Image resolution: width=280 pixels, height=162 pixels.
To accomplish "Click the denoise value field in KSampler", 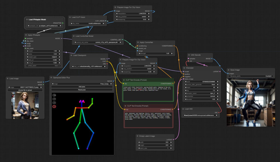I will tap(202, 99).
